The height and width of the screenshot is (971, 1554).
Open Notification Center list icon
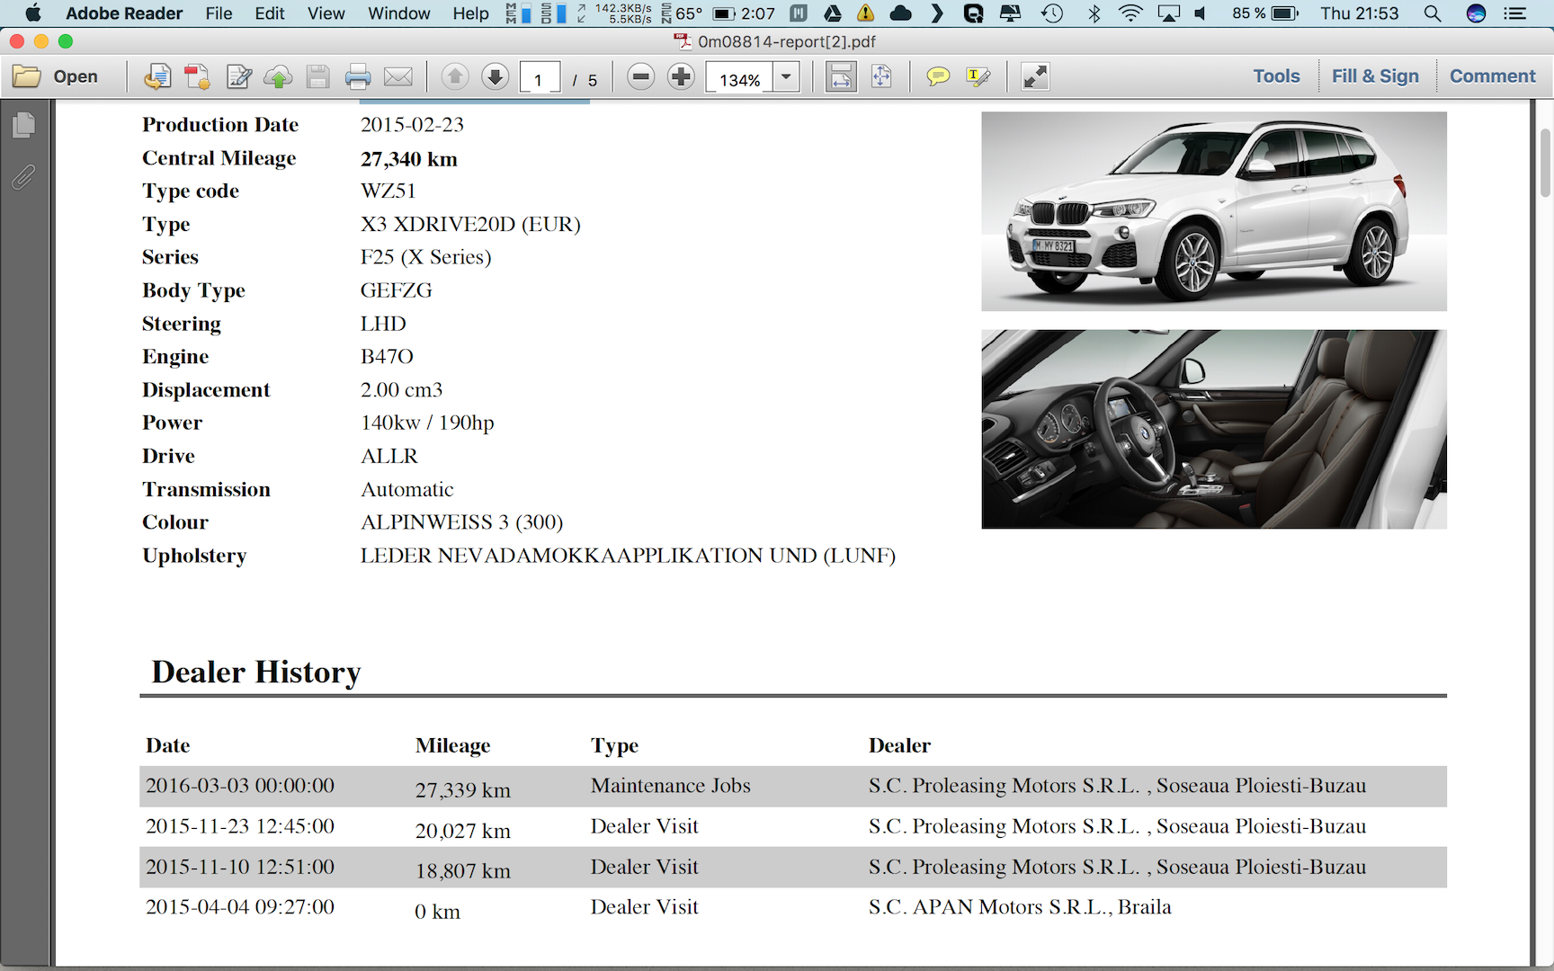(1515, 13)
